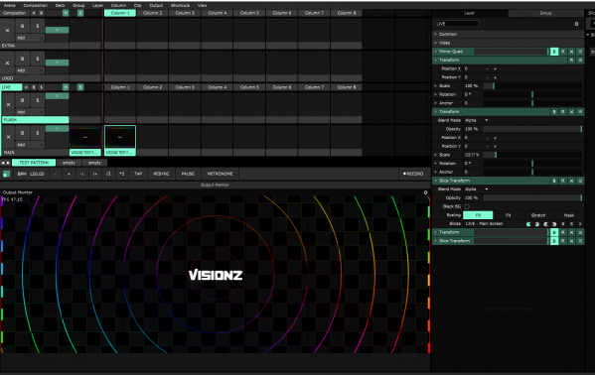Toggle bypass B on the Mirror Quad effect
This screenshot has width=595, height=375.
click(x=554, y=52)
